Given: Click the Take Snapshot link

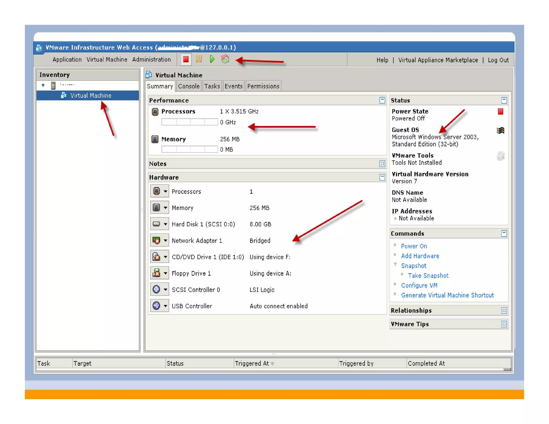Looking at the screenshot, I should (x=428, y=276).
